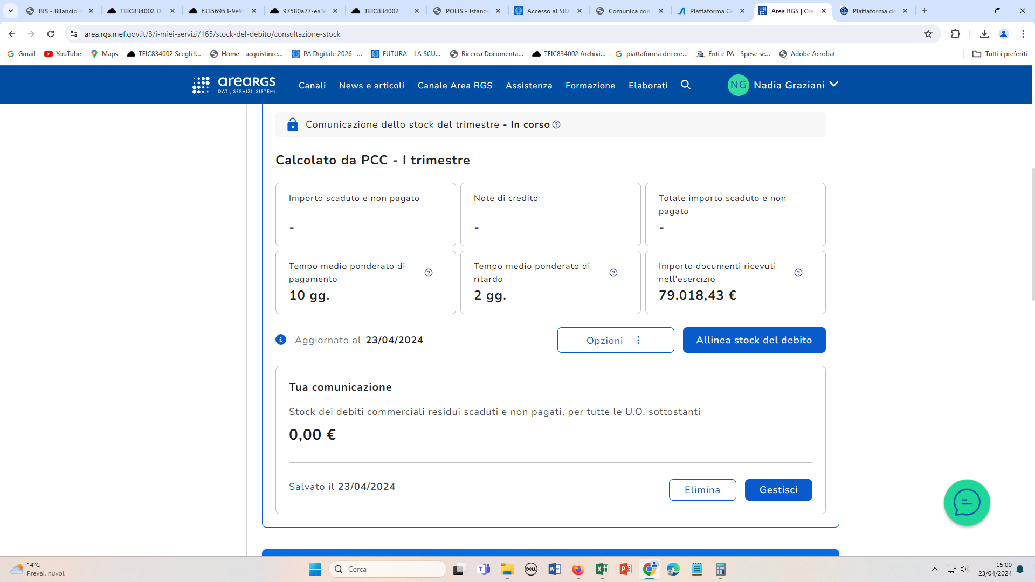Image resolution: width=1035 pixels, height=582 pixels.
Task: Click the Gestisci button
Action: tap(778, 490)
